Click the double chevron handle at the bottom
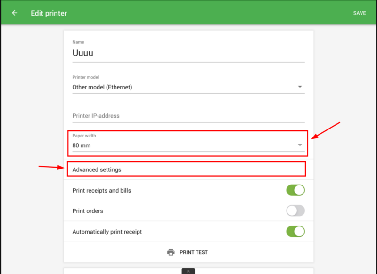 click(188, 271)
